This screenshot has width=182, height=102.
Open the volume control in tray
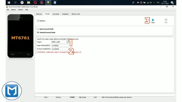point(151,3)
